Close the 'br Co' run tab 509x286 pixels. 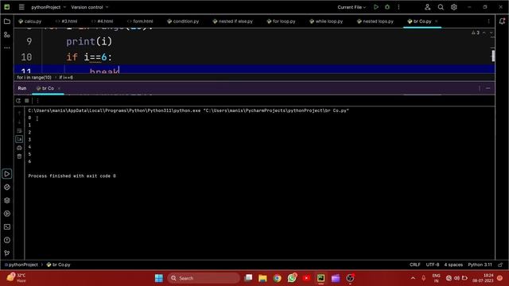[x=59, y=88]
